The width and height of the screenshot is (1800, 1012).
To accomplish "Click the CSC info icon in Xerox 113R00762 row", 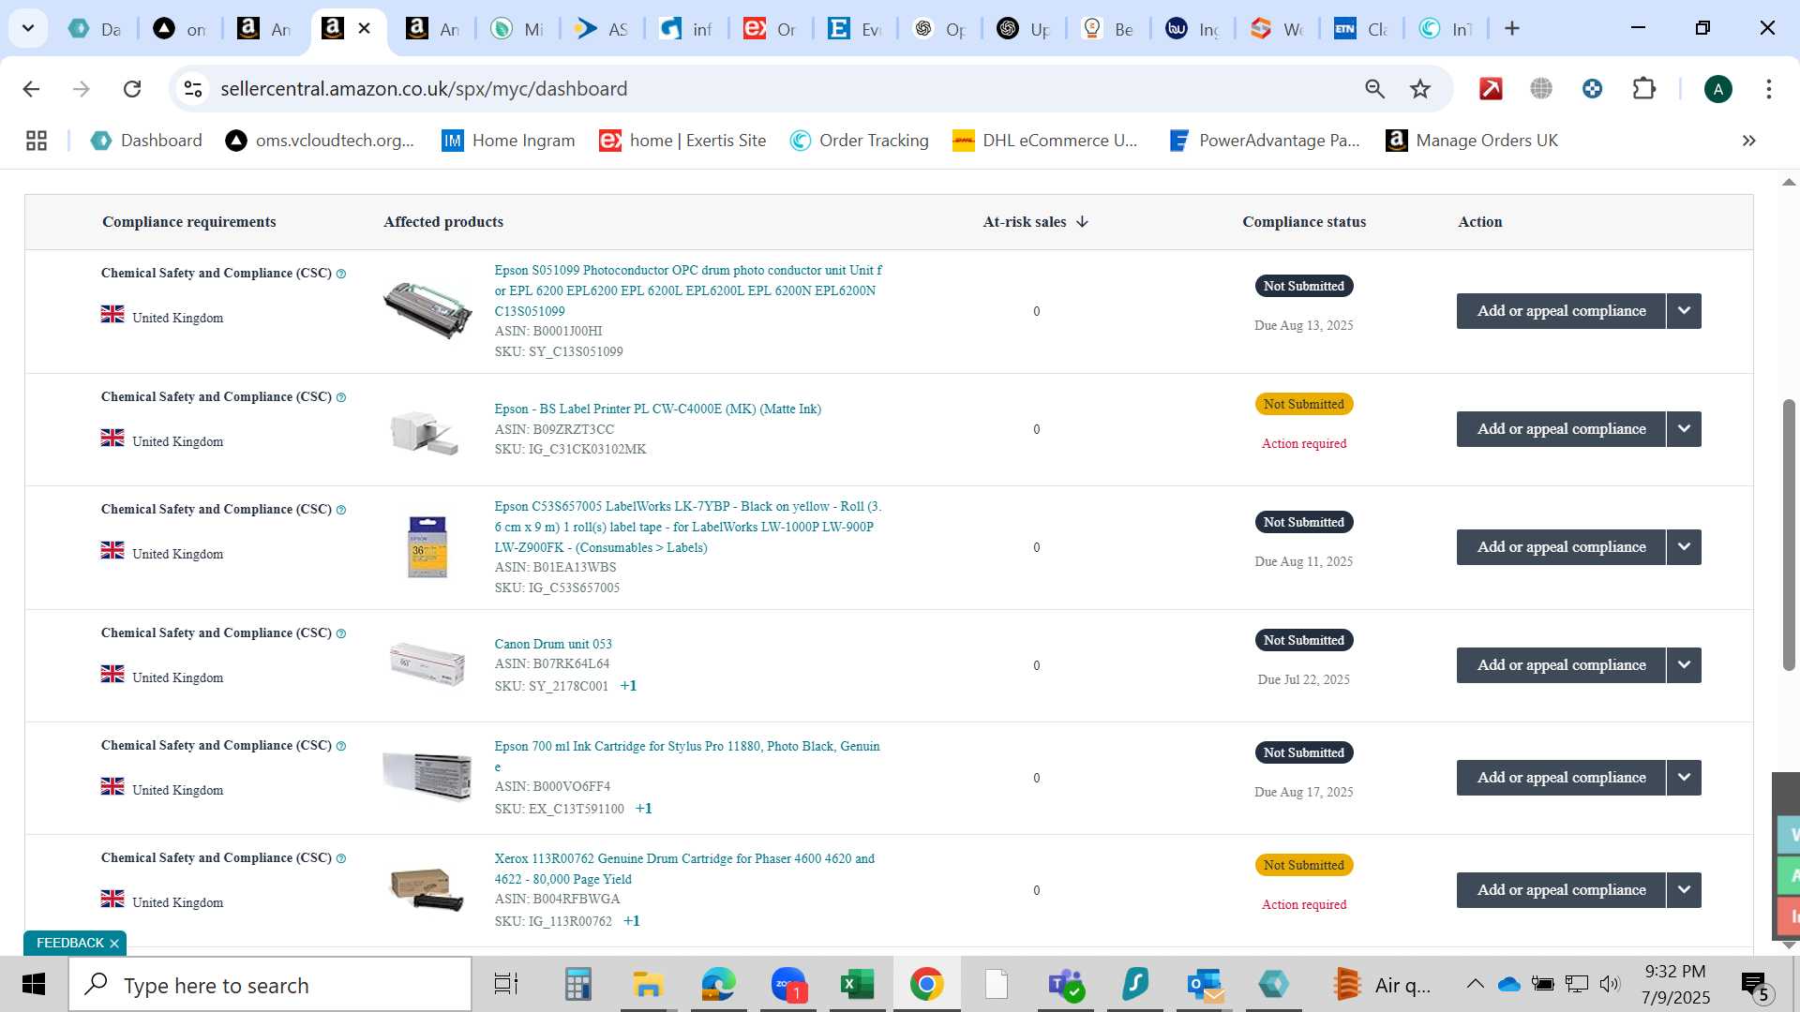I will (x=341, y=858).
